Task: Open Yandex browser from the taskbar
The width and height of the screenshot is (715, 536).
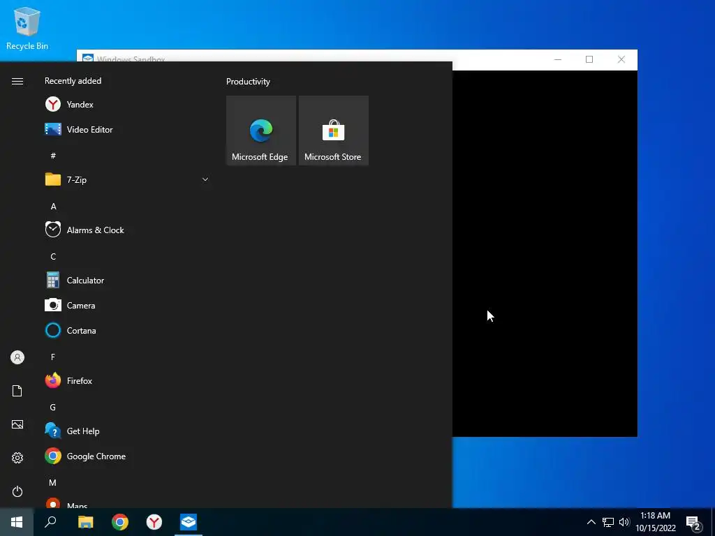Action: (154, 522)
